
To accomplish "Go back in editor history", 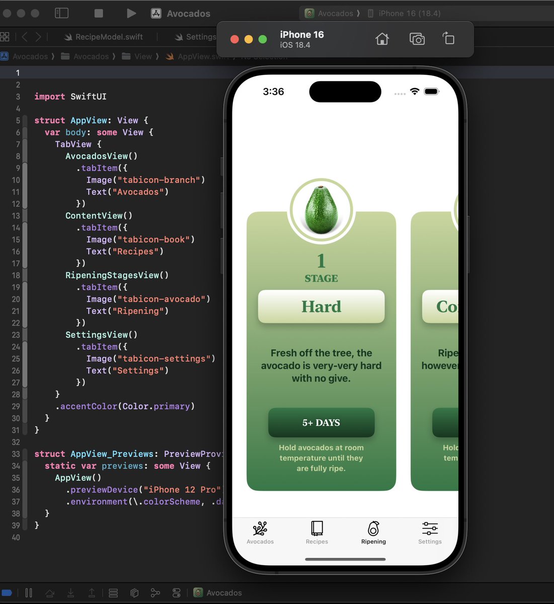I will coord(25,37).
